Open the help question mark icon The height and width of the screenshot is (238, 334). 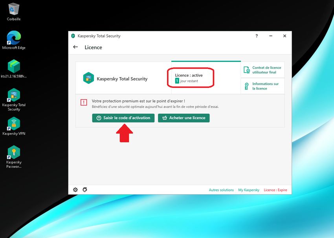[256, 36]
